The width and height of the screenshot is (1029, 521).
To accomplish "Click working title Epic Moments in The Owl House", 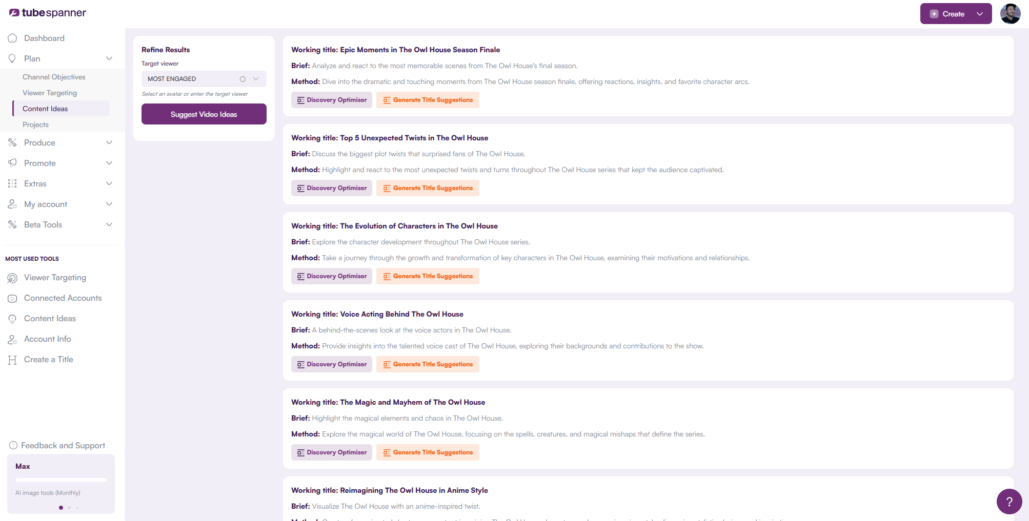I will [396, 50].
